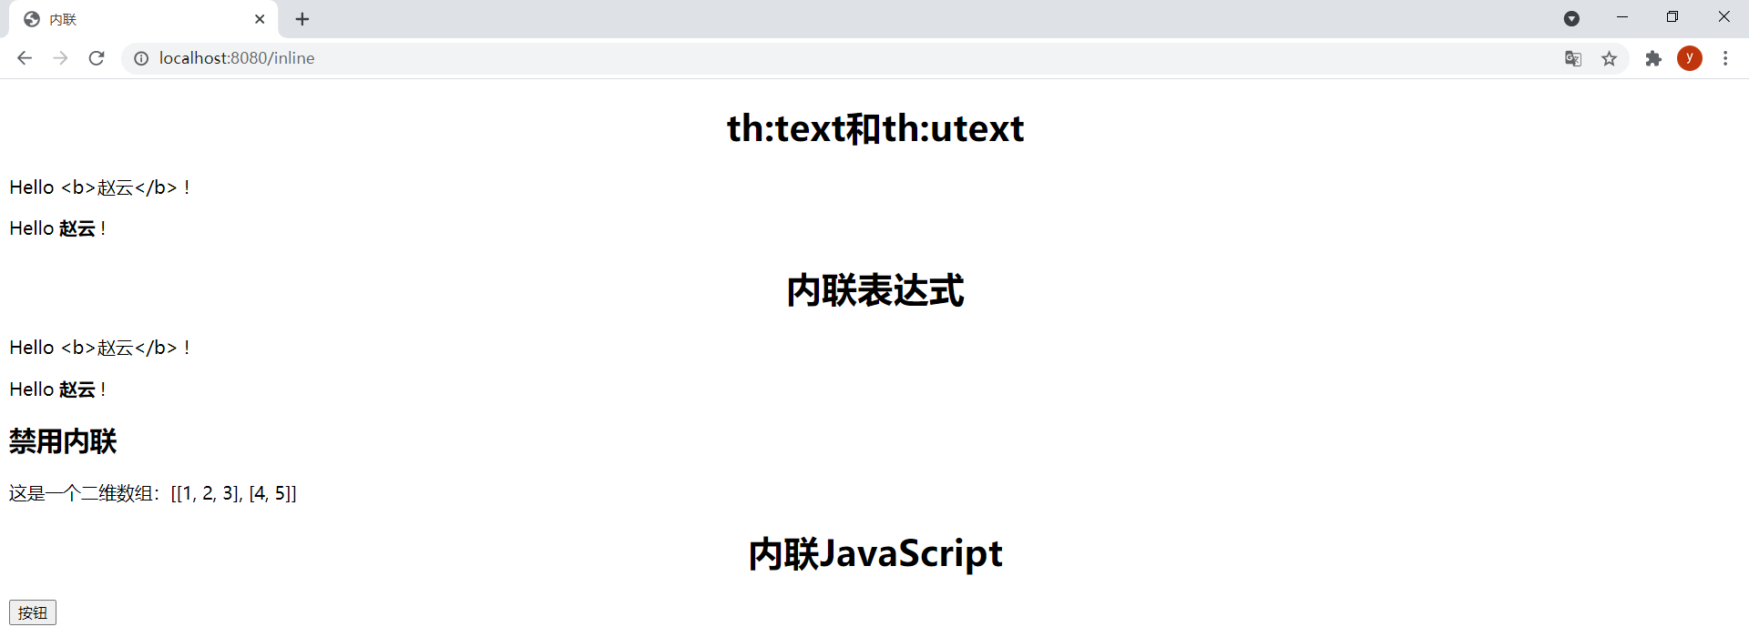Close the 内联 tab
This screenshot has height=637, width=1749.
pyautogui.click(x=260, y=19)
